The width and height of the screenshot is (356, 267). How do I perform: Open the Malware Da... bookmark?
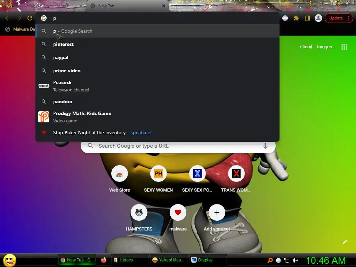[x=20, y=29]
